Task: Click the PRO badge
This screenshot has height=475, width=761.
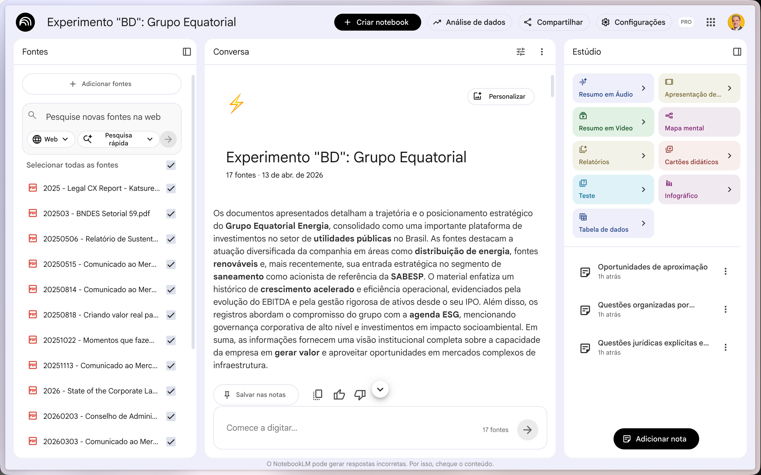Action: point(686,22)
